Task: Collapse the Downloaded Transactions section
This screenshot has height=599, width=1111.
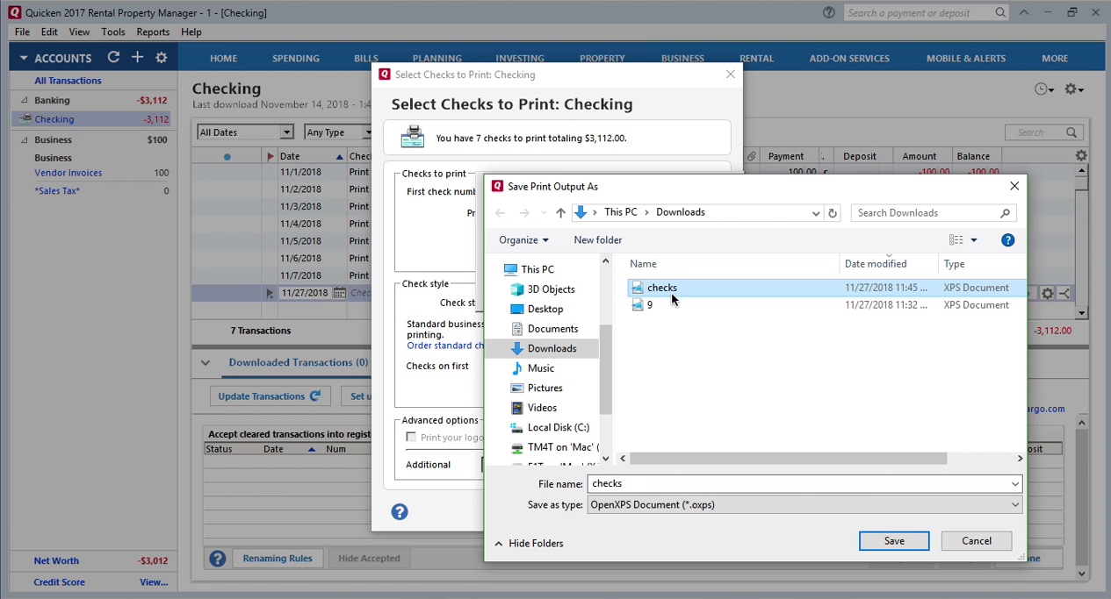Action: click(206, 363)
